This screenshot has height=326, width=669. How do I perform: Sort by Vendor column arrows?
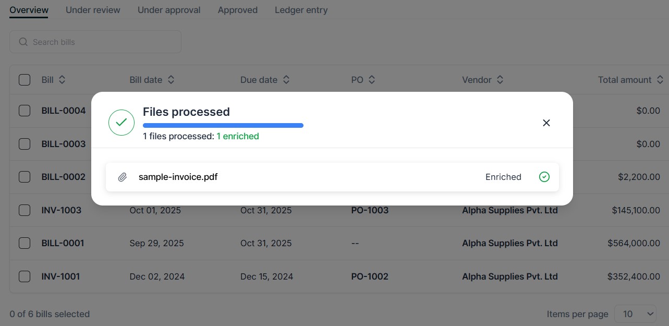point(500,80)
